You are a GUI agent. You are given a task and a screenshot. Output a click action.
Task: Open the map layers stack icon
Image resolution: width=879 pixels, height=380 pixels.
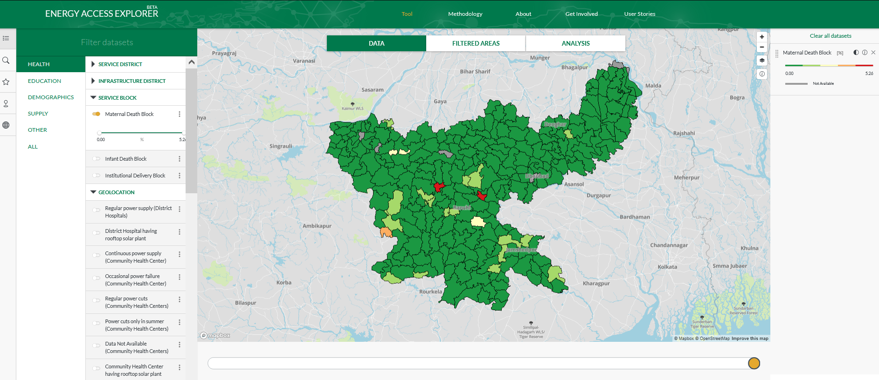[x=761, y=60]
